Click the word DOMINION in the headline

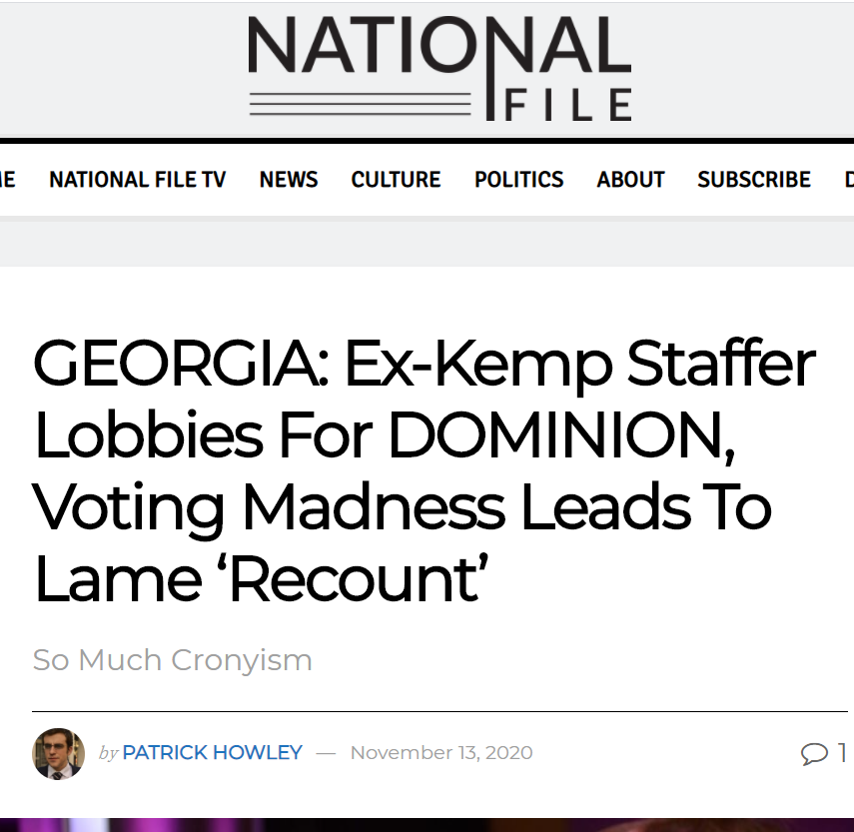560,436
